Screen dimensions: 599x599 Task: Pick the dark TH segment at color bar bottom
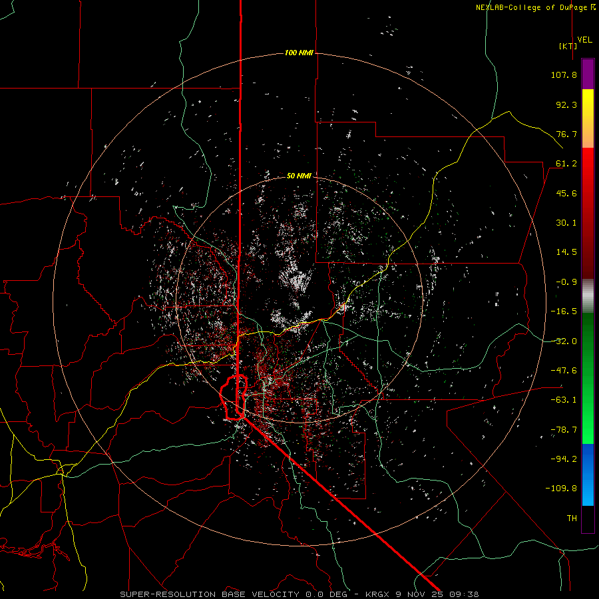(x=588, y=518)
